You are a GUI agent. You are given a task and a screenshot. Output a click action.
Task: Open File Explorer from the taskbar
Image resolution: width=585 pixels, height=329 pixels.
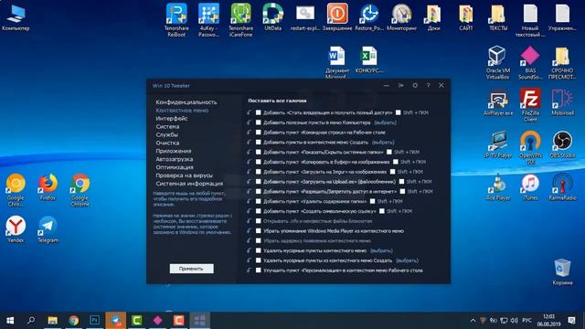pyautogui.click(x=53, y=320)
